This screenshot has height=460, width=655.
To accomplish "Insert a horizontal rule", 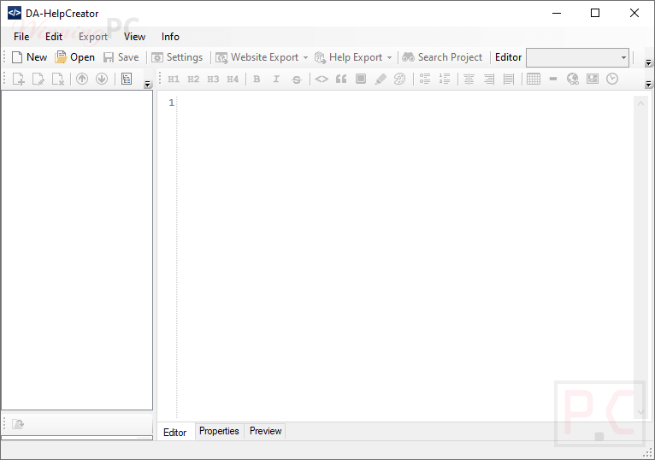I will click(x=553, y=79).
